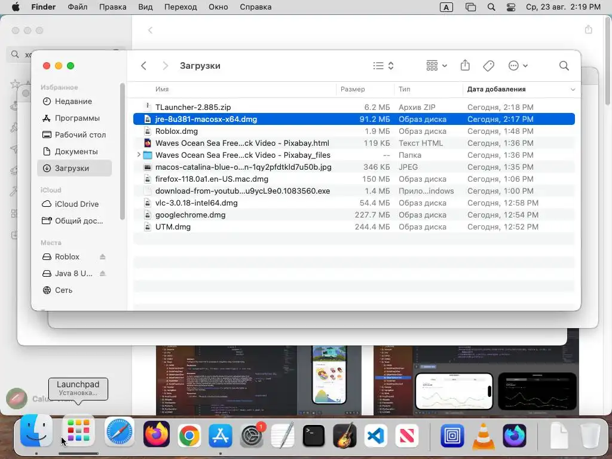This screenshot has width=612, height=459.
Task: Open the Справка menu
Action: 255,7
